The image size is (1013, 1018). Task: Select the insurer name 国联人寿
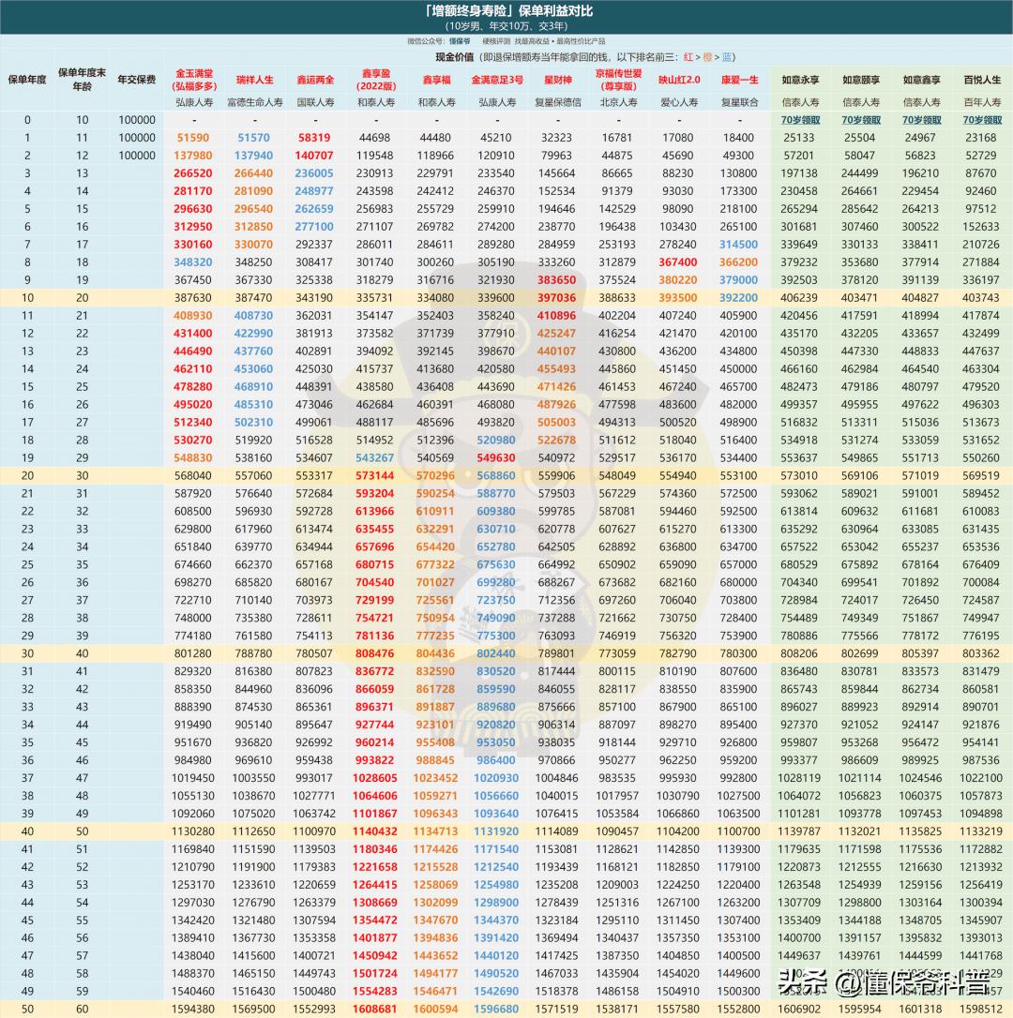315,102
